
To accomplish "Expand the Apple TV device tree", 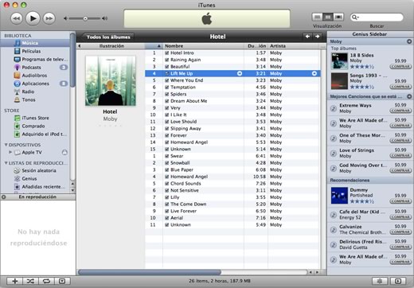I will (x=10, y=152).
